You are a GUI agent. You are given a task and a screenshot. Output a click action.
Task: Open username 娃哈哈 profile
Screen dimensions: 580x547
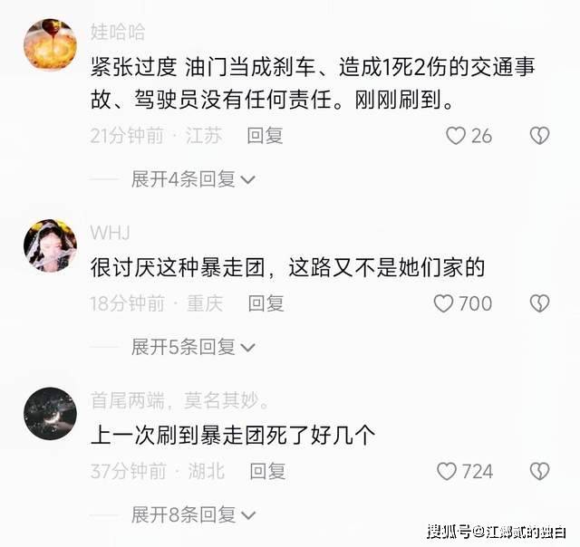tap(118, 32)
